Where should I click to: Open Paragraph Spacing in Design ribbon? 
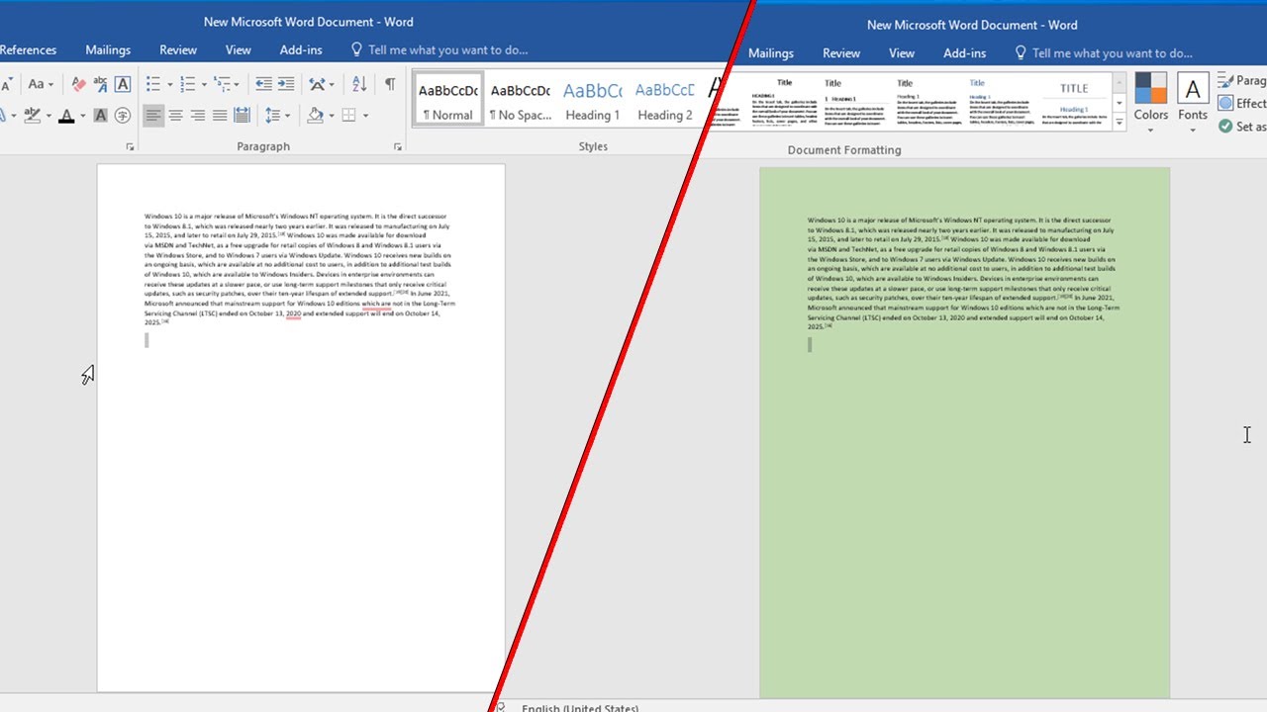point(1242,80)
